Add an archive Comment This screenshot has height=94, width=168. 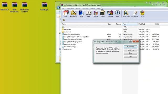click(x=134, y=14)
